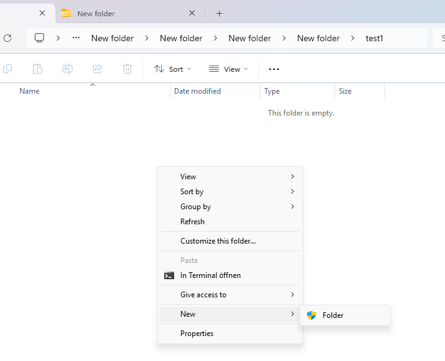The width and height of the screenshot is (445, 361).
Task: Select Group by in the context menu
Action: coord(230,207)
